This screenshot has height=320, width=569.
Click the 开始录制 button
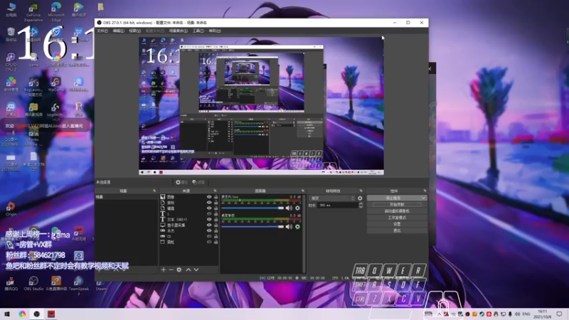(x=397, y=205)
